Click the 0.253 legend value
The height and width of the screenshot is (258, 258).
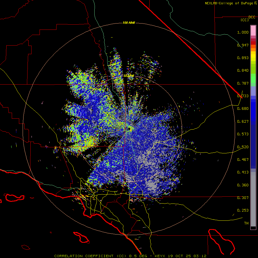243,210
